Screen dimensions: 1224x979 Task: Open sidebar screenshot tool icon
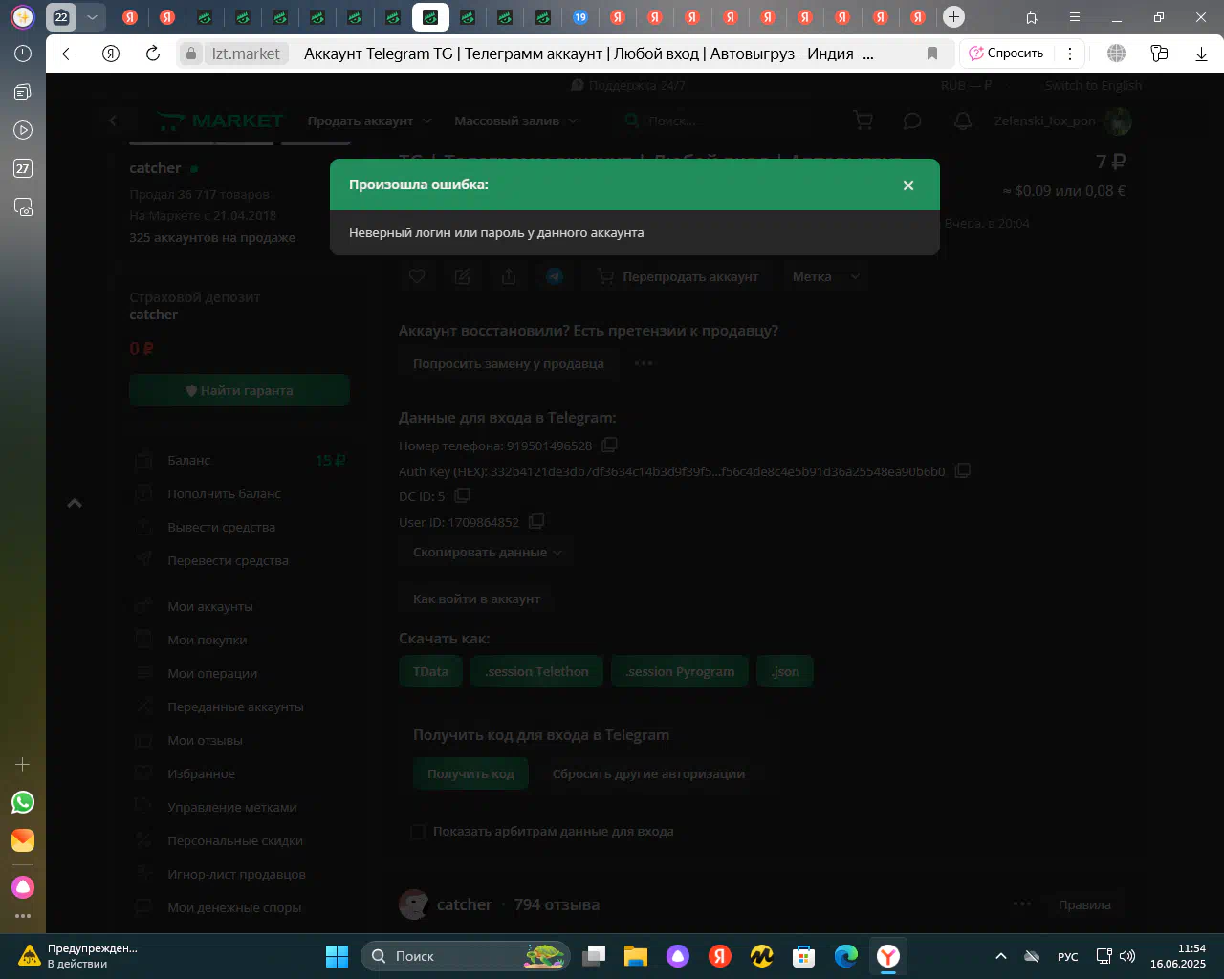tap(23, 207)
